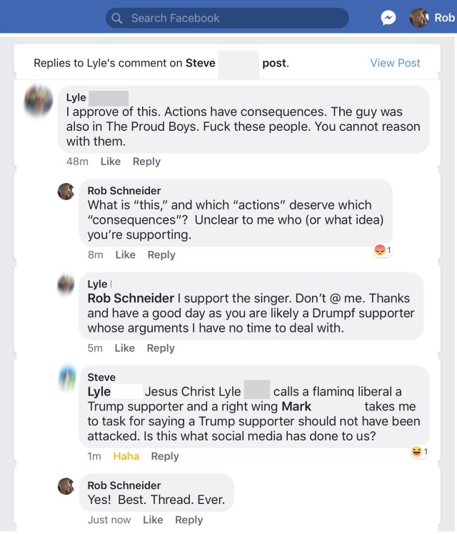Reply to Steve's comment

point(165,456)
